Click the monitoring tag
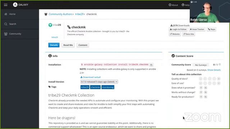This screenshot has width=230, height=129. 108,87
